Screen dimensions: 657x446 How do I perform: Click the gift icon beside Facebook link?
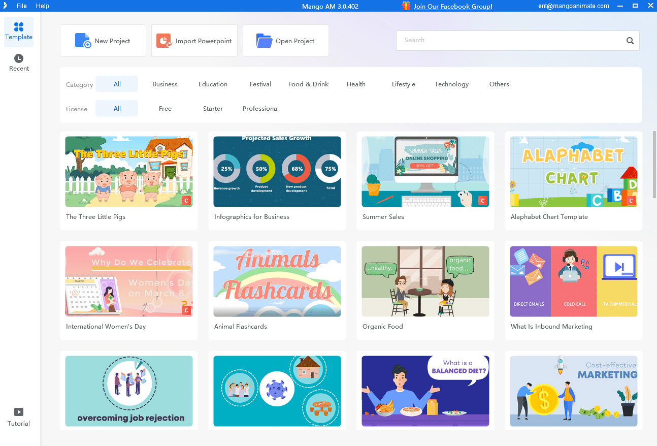(x=406, y=6)
